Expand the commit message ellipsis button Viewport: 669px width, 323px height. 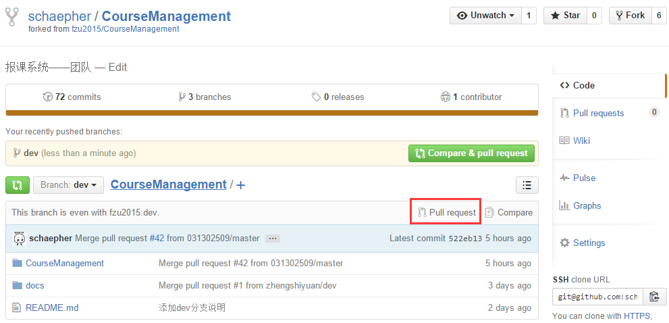click(x=273, y=239)
